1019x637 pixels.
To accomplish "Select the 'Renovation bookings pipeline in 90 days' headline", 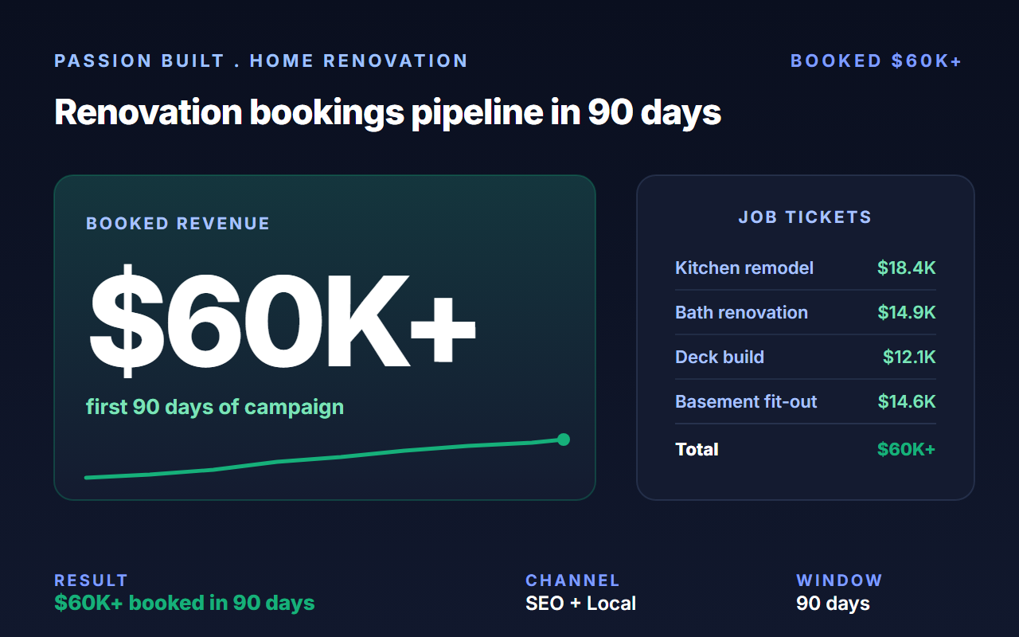I will (x=388, y=112).
